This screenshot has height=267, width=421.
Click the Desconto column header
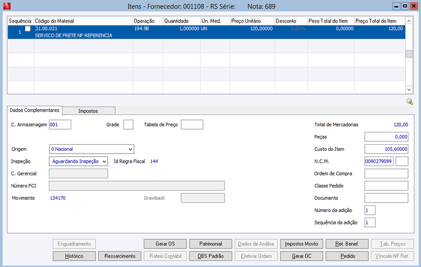click(x=291, y=21)
